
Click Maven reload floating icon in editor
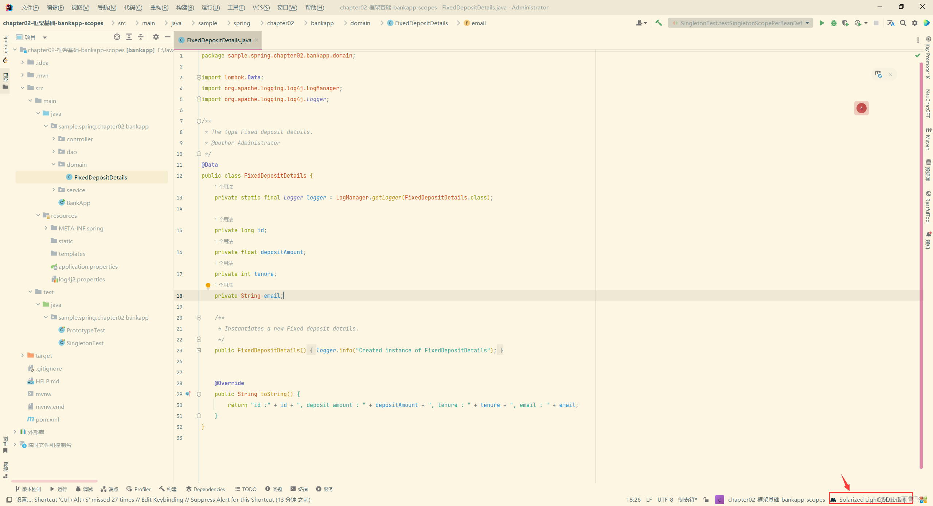coord(878,74)
